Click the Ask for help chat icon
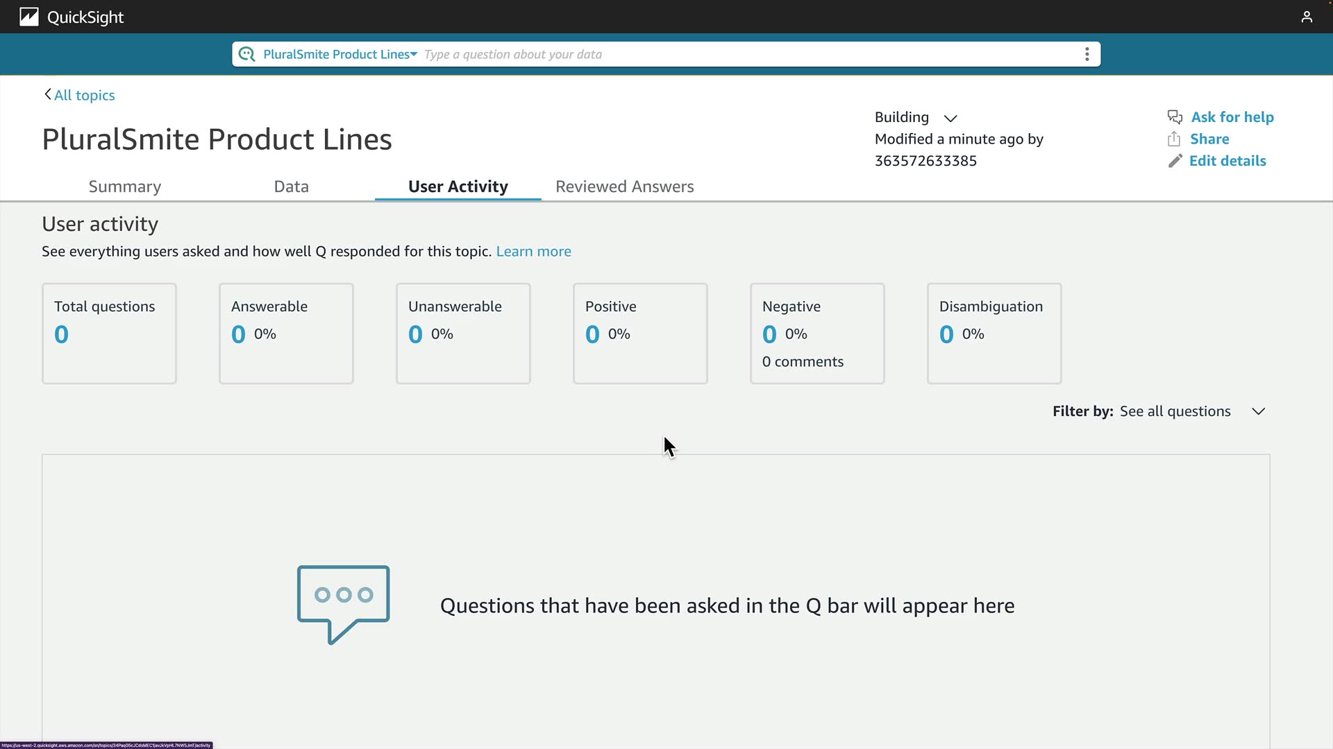 pos(1175,117)
